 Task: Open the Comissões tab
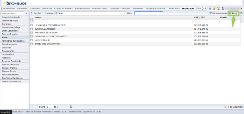click(x=22, y=9)
